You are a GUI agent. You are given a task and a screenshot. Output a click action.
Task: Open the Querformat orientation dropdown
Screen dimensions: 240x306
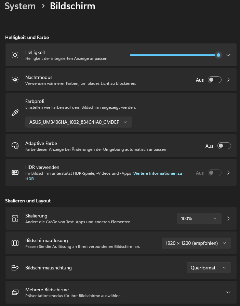click(x=209, y=268)
